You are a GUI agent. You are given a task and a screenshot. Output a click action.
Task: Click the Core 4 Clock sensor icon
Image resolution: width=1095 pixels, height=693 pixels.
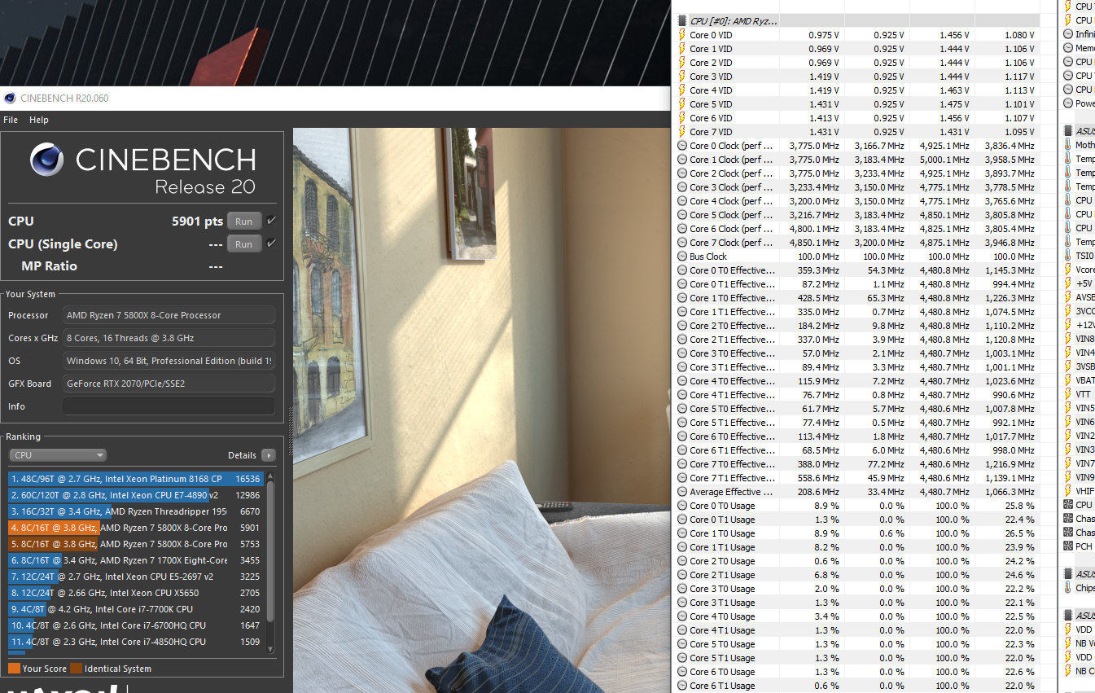(x=682, y=201)
